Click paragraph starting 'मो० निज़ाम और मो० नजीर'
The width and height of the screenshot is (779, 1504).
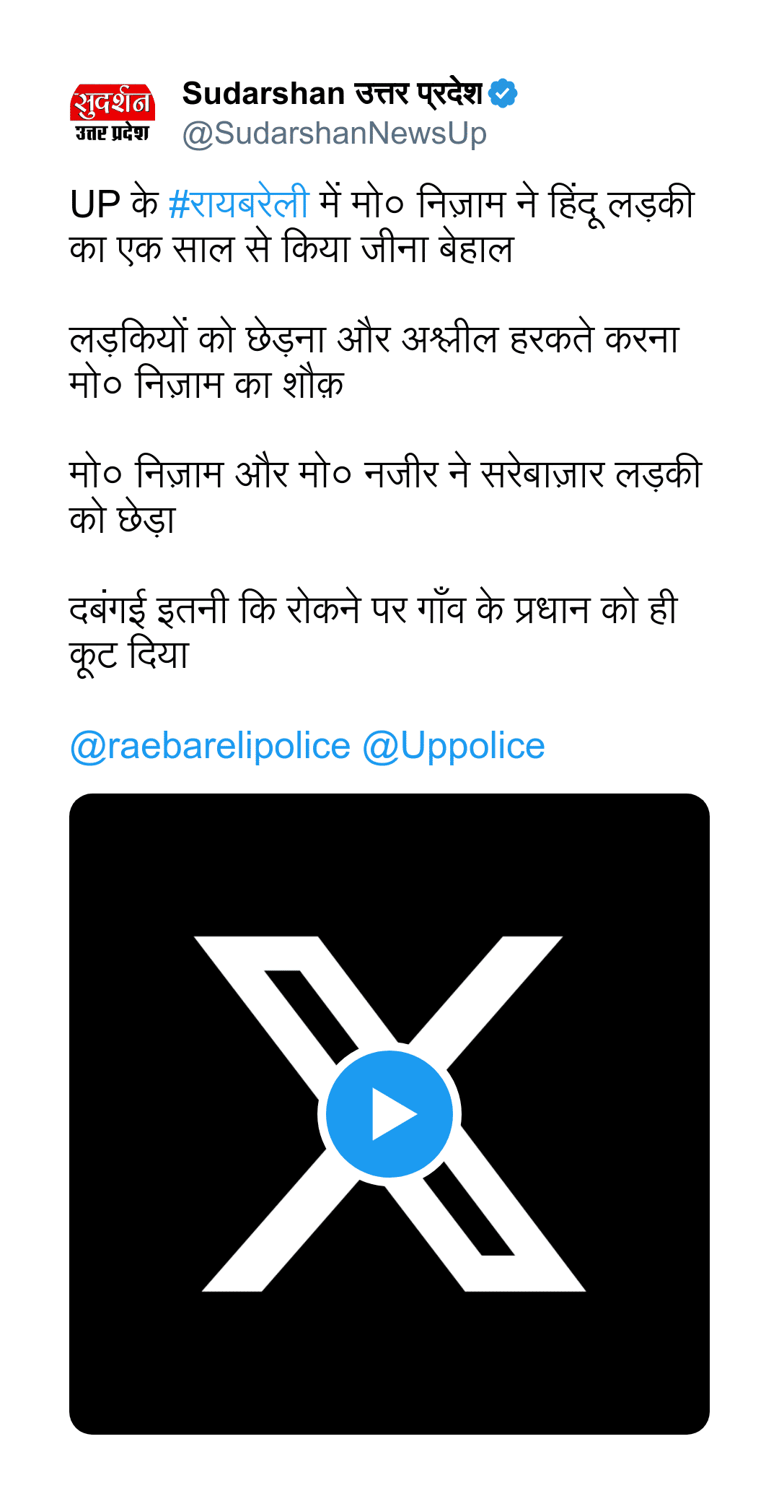tap(385, 496)
